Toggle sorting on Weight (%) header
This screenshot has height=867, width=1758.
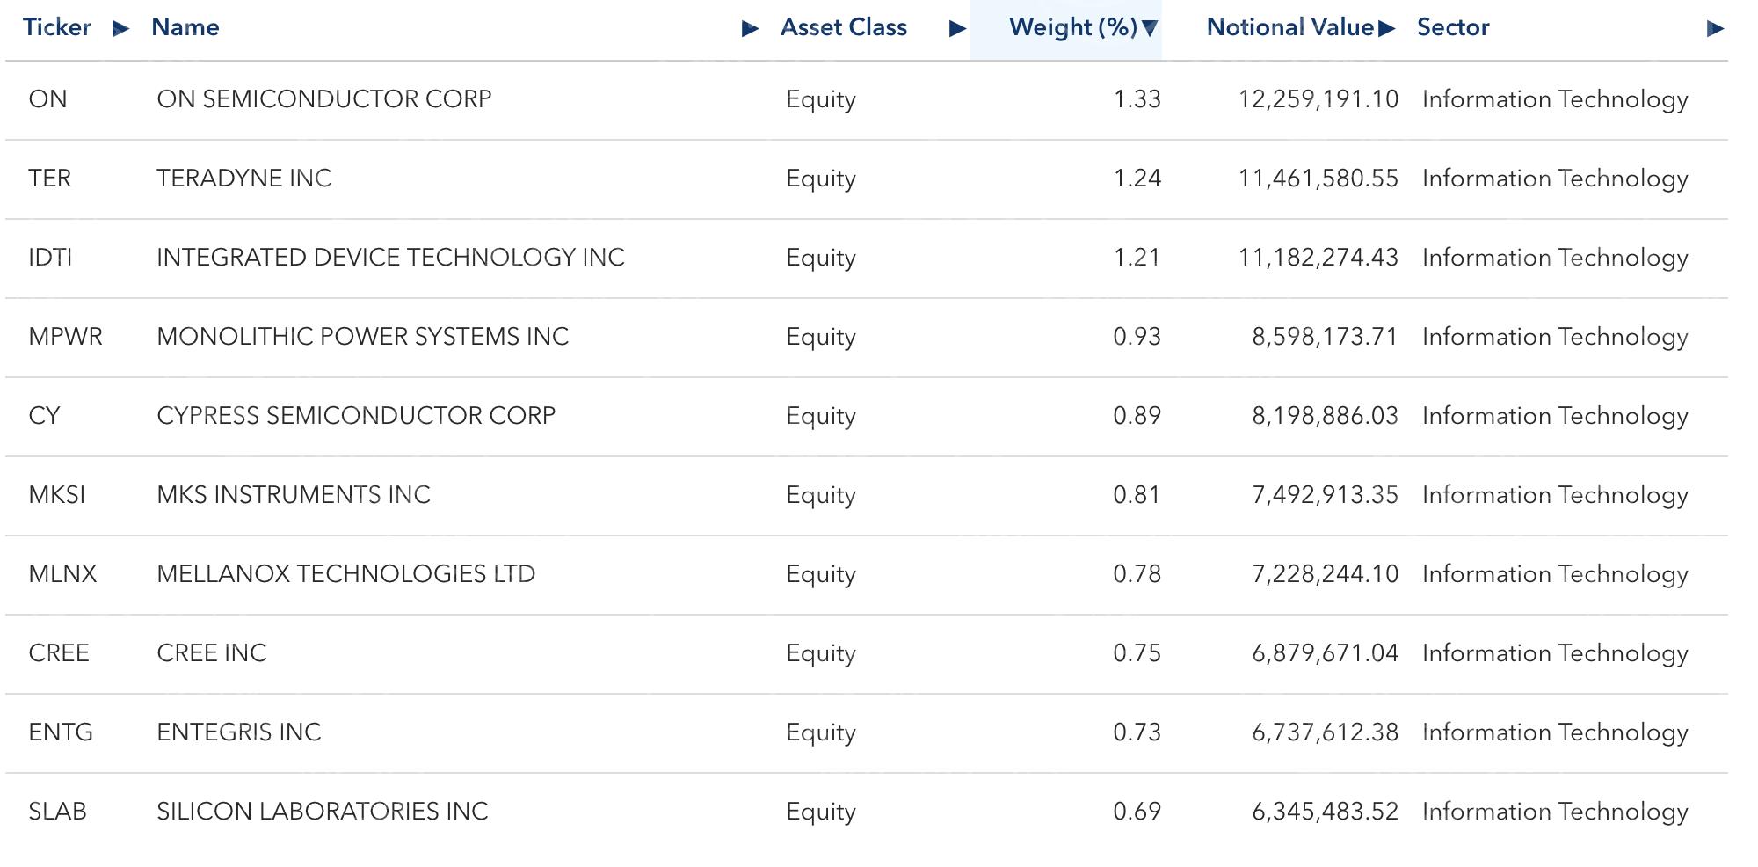[1072, 27]
